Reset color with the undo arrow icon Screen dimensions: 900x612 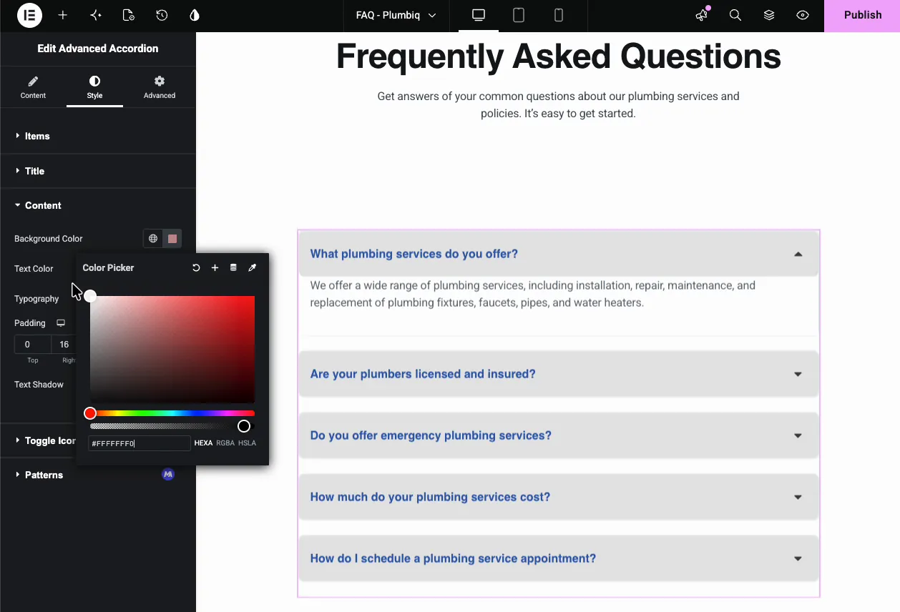tap(196, 267)
